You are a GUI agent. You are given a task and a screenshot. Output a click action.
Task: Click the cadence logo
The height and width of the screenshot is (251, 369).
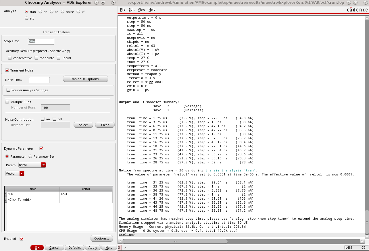coord(357,9)
